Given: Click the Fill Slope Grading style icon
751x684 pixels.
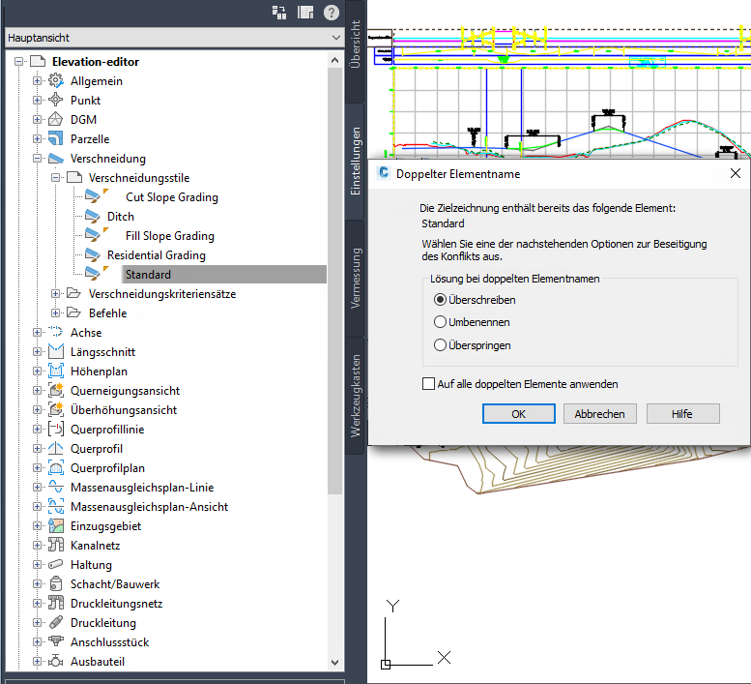Looking at the screenshot, I should 93,235.
